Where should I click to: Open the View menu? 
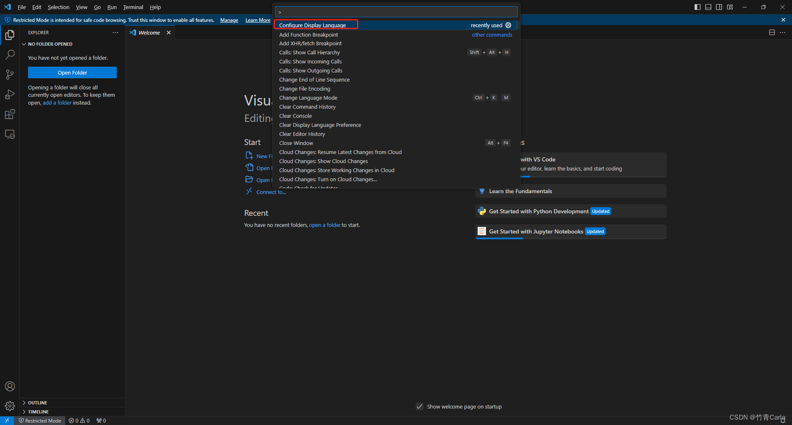click(x=82, y=7)
